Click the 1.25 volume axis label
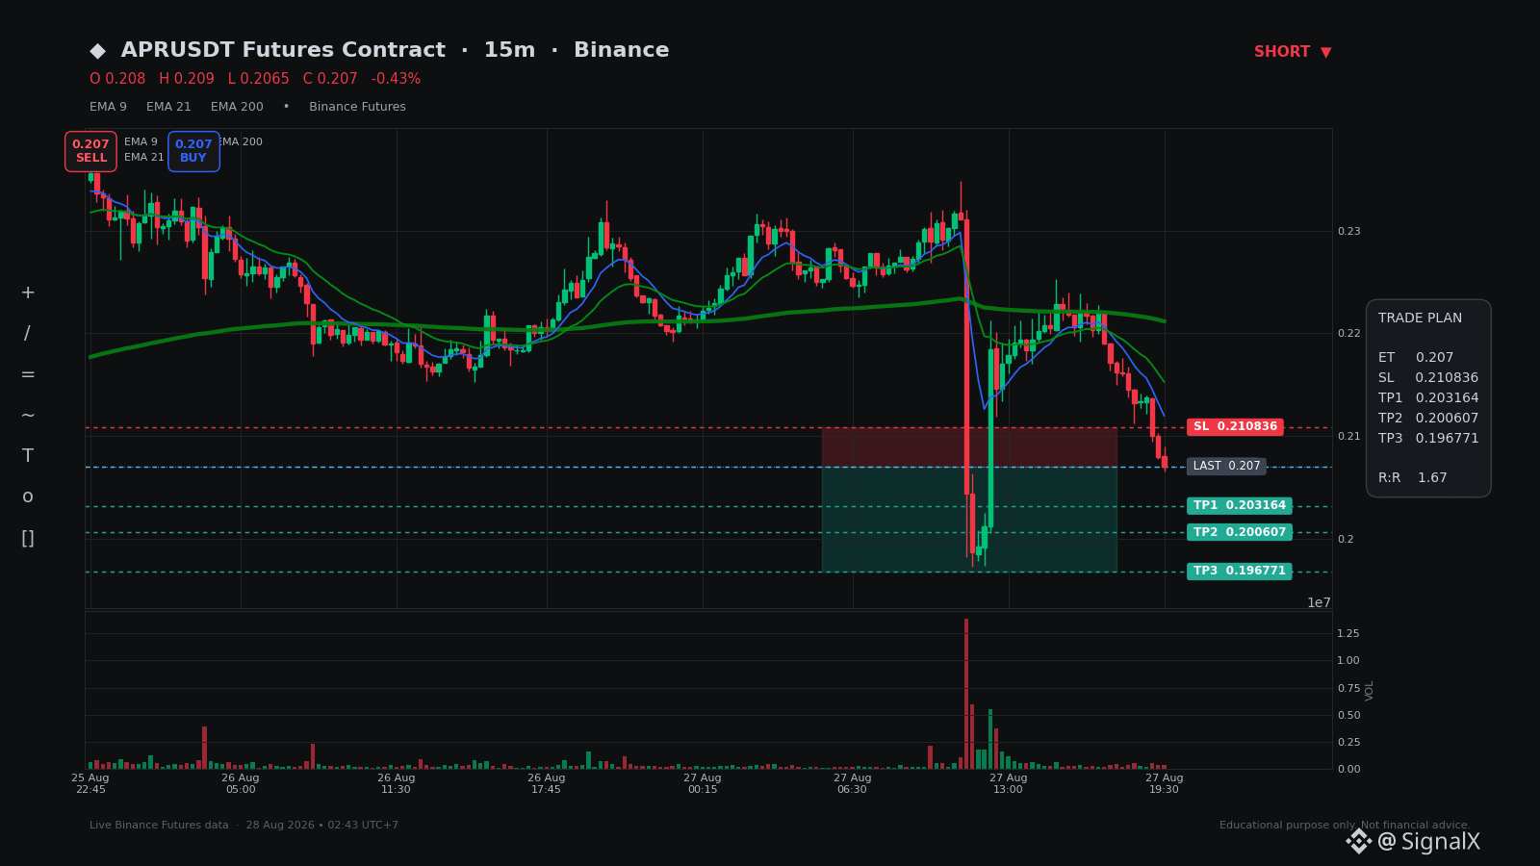 point(1348,633)
